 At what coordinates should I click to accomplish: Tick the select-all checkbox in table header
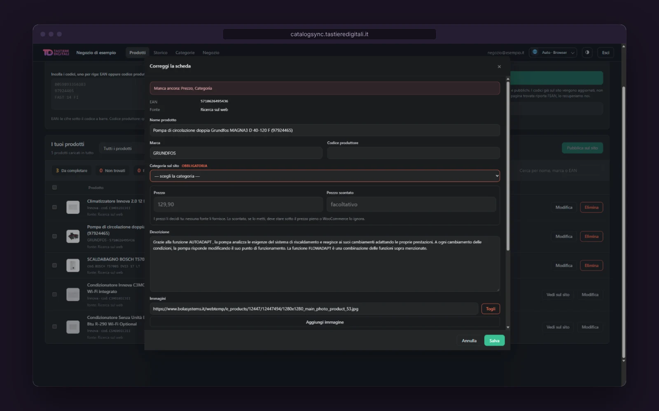[x=54, y=187]
